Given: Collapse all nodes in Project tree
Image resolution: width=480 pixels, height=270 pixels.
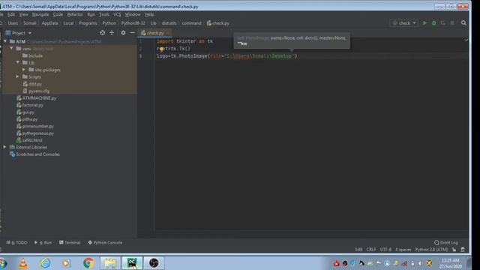Looking at the screenshot, I should (112, 33).
